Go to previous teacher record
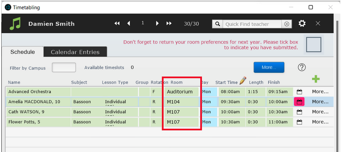The height and width of the screenshot is (152, 342). tap(129, 23)
